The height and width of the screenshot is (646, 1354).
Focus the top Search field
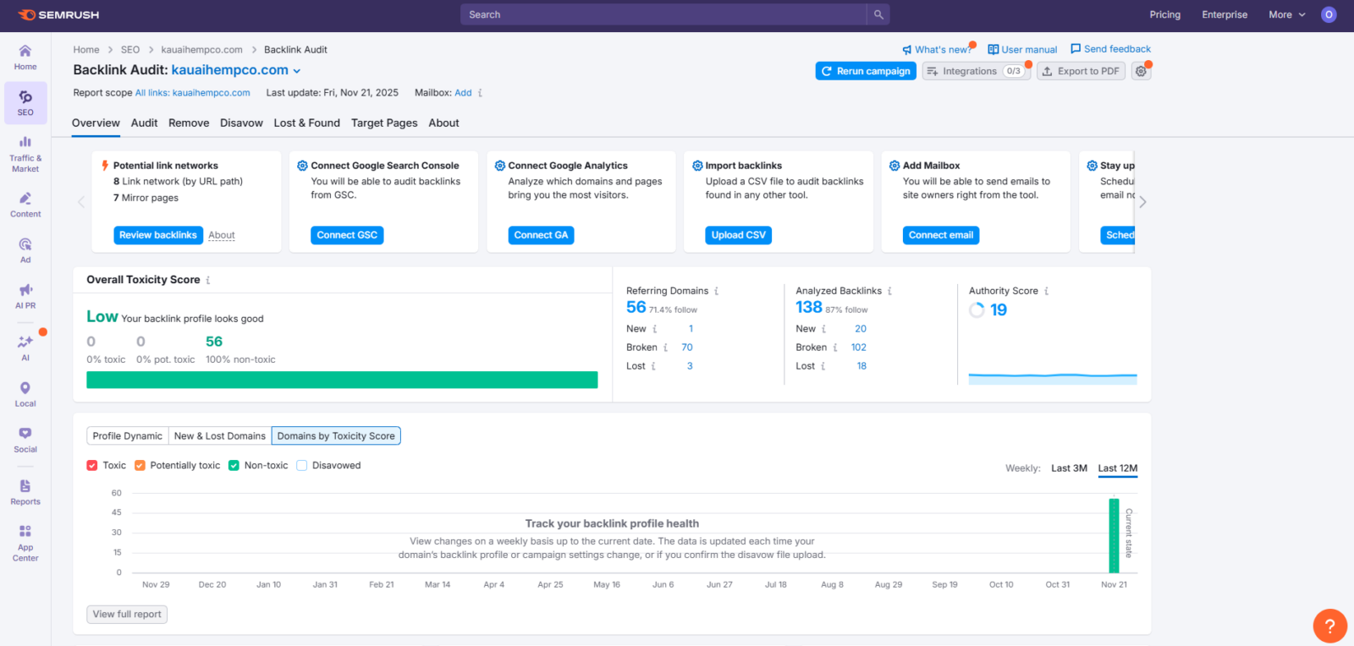coord(663,14)
